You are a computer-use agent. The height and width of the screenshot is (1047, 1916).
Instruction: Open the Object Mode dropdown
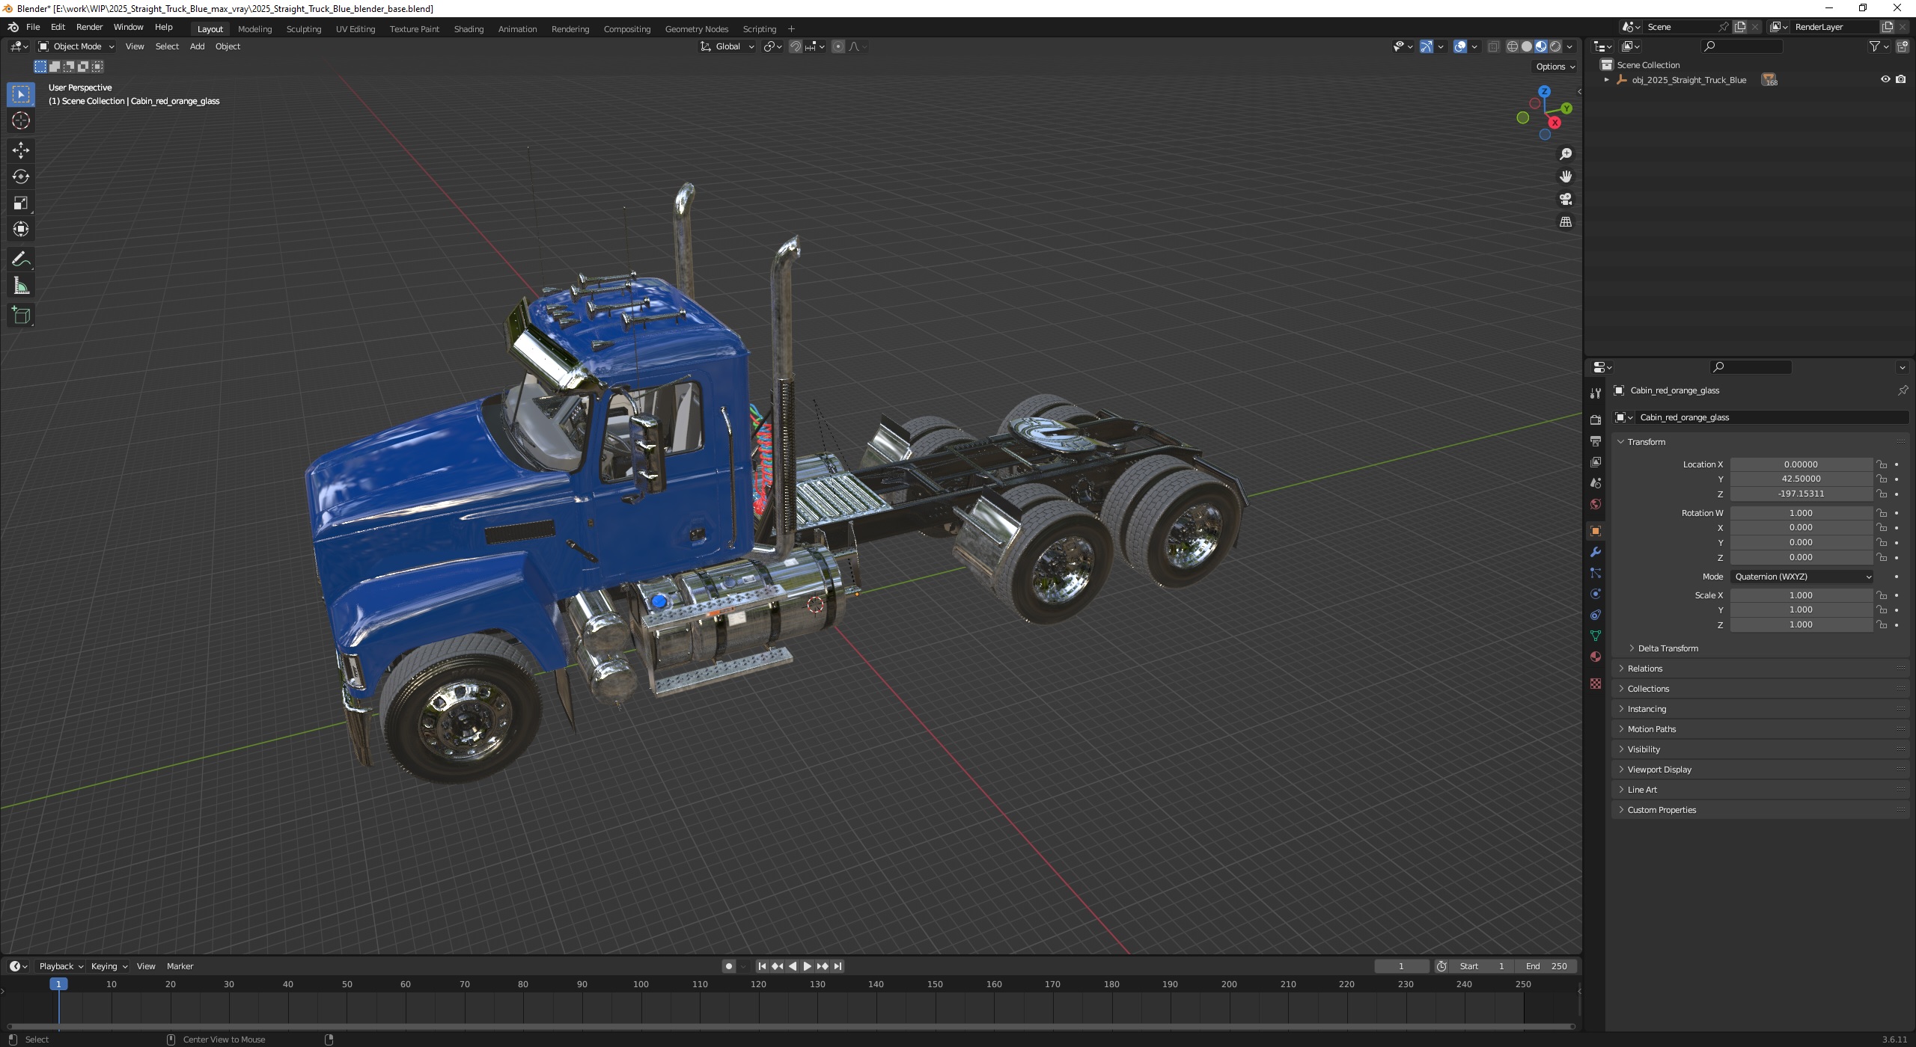click(76, 46)
